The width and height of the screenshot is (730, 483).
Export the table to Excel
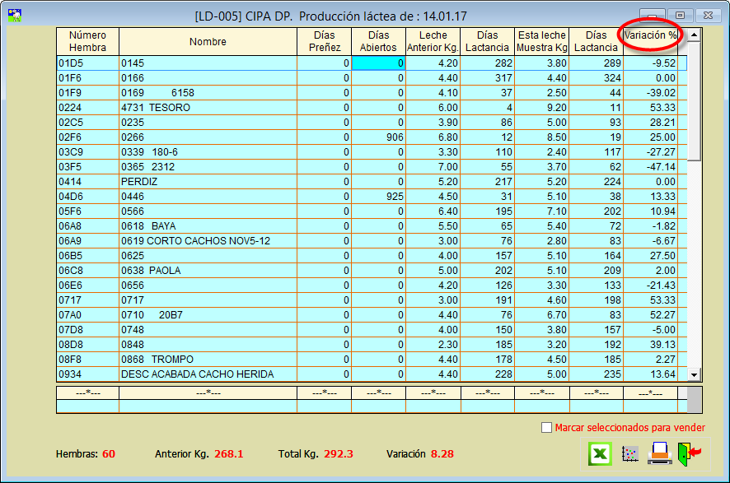(x=601, y=453)
